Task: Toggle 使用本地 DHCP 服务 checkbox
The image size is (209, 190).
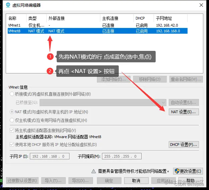Action: [x=12, y=145]
